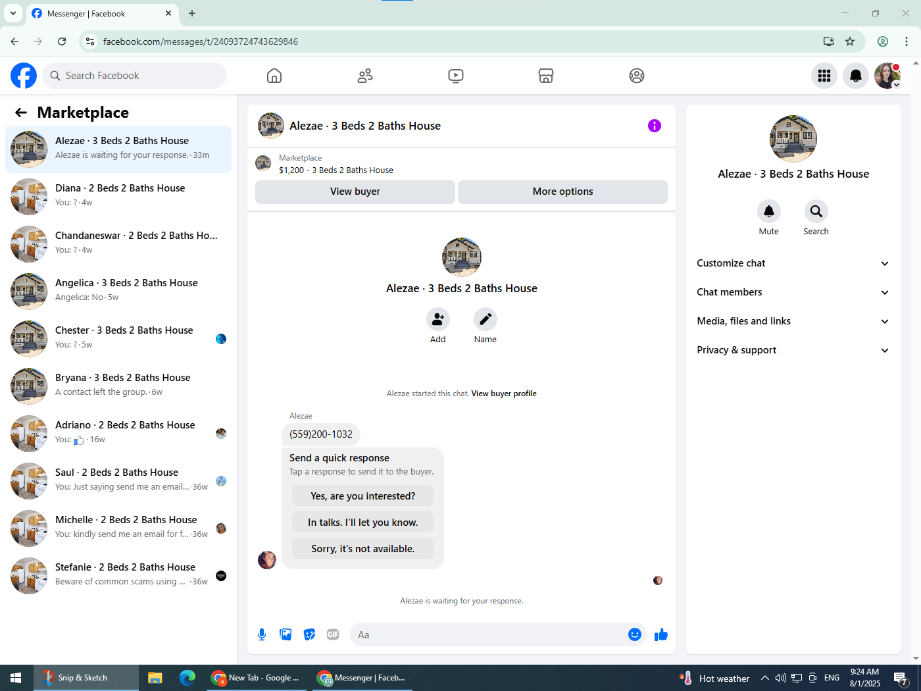Open account profile picture menu
Screen dimensions: 921x691
887,76
